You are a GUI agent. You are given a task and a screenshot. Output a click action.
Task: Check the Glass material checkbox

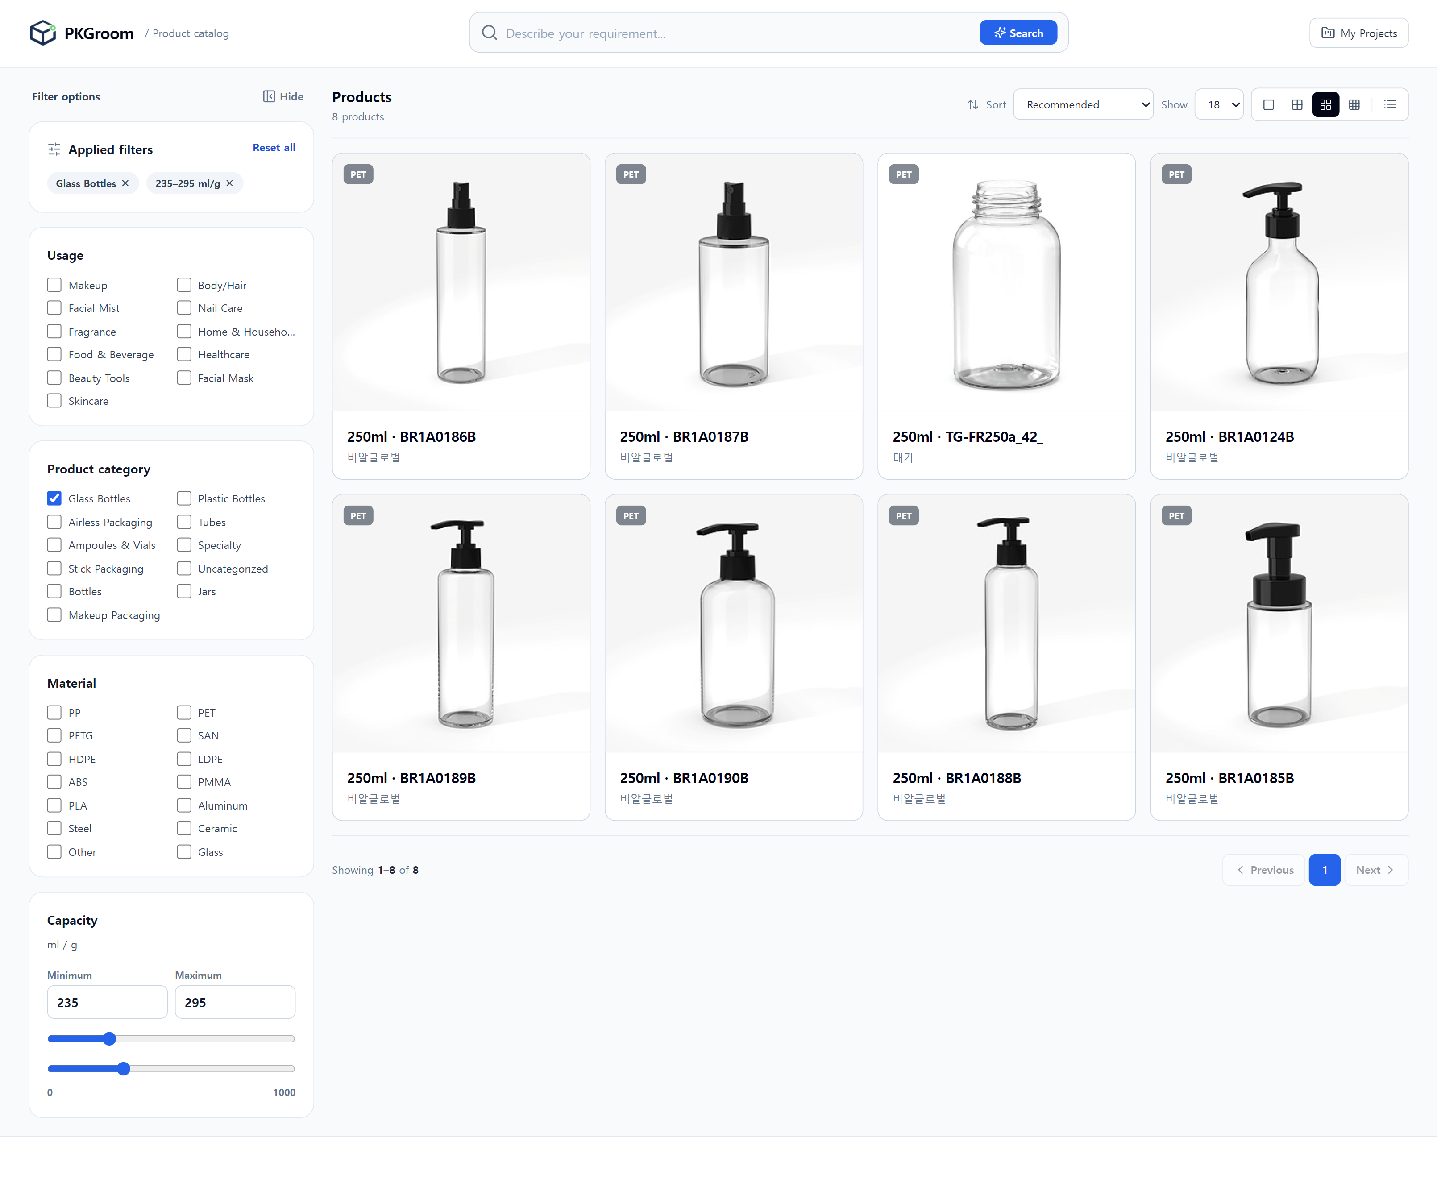(x=184, y=851)
